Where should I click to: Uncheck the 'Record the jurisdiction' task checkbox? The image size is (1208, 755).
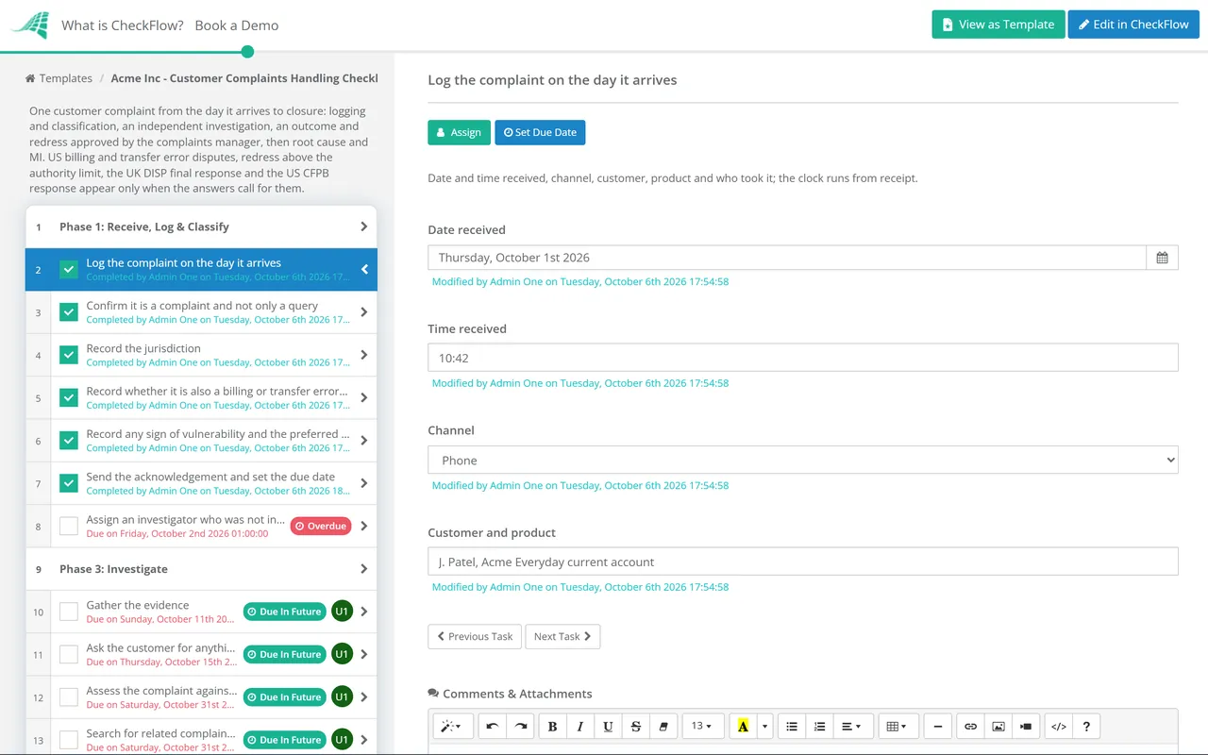click(x=69, y=355)
